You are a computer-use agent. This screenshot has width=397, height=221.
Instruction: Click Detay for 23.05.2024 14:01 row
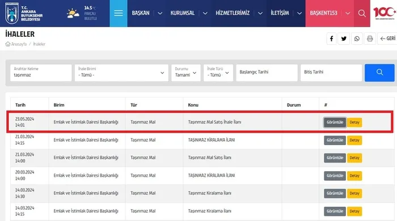354,122
